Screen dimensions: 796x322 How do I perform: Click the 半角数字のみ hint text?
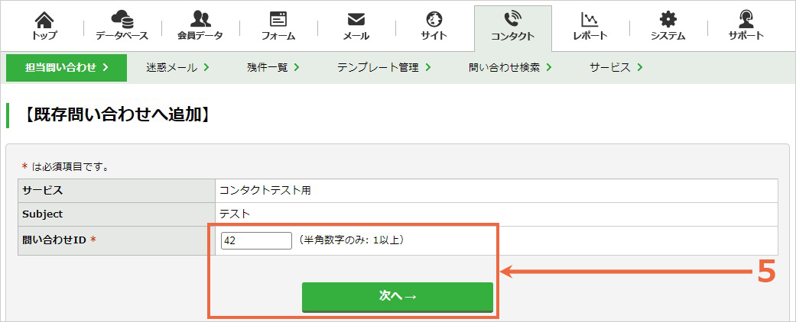pyautogui.click(x=351, y=240)
